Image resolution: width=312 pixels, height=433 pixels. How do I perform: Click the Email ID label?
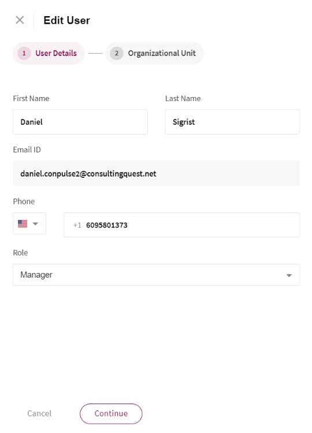27,150
